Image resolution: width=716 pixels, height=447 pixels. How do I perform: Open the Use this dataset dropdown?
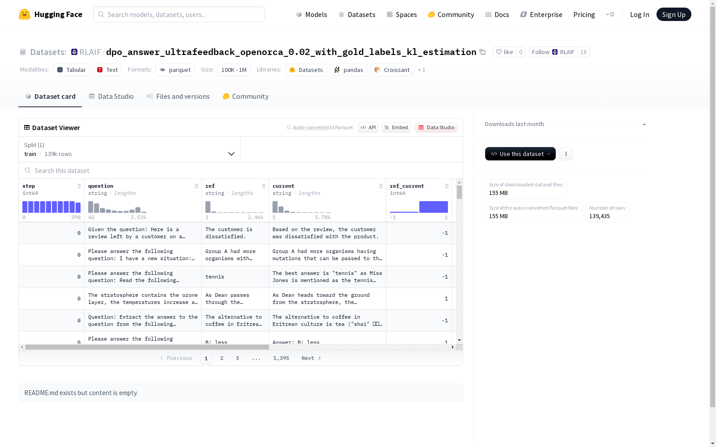pyautogui.click(x=520, y=154)
